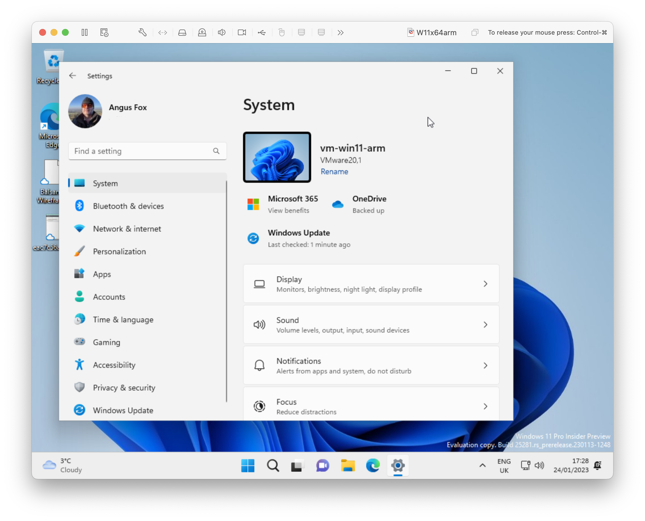Show more toolbar items with the chevron
The width and height of the screenshot is (645, 521).
(x=340, y=32)
